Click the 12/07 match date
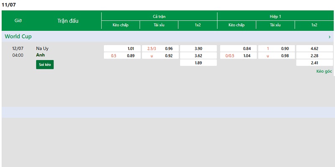This screenshot has width=335, height=167. [x=18, y=48]
